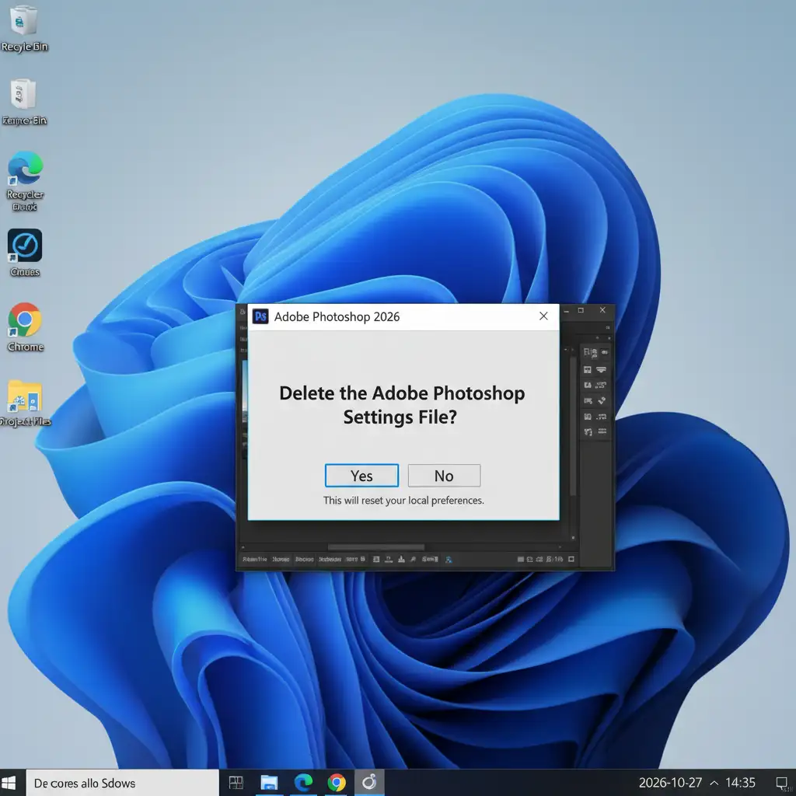Open the notification center icon
The image size is (796, 796).
782,783
